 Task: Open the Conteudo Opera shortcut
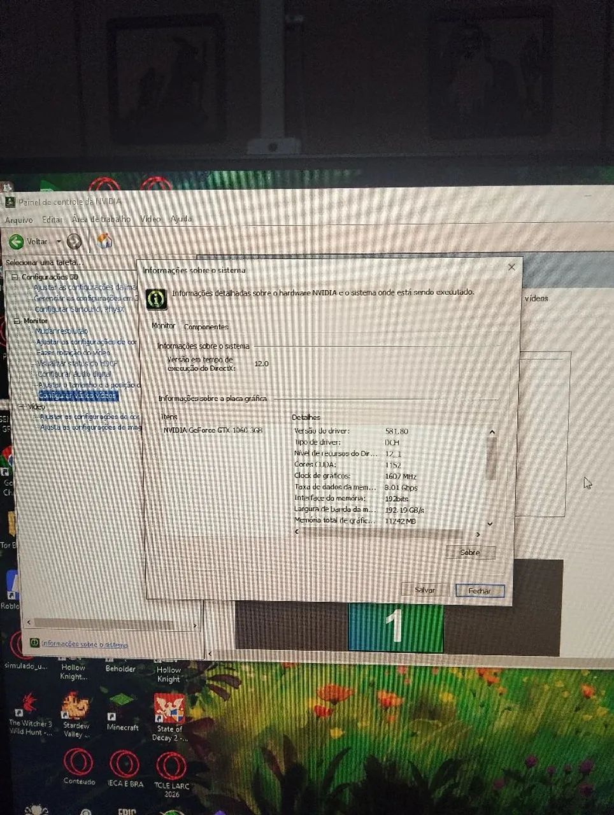(78, 767)
